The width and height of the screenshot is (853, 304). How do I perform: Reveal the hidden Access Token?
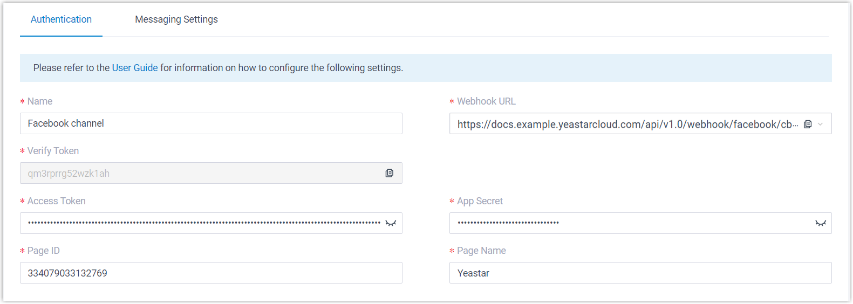click(x=391, y=223)
